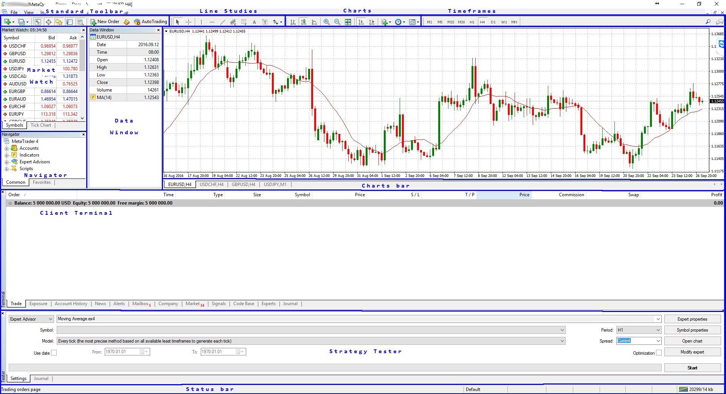Screen dimensions: 726x394
Task: Switch chart to Candlesticks type
Action: click(x=303, y=22)
